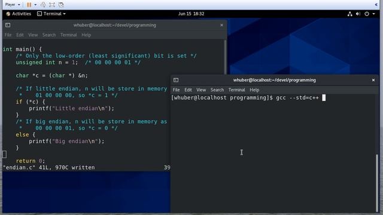383x215 pixels.
Task: Open Edit menu in the front gcc terminal
Action: tap(188, 90)
